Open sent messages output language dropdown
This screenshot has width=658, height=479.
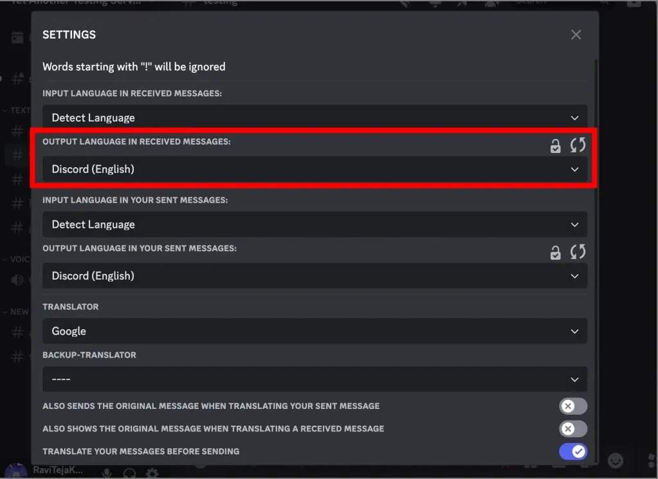coord(315,276)
